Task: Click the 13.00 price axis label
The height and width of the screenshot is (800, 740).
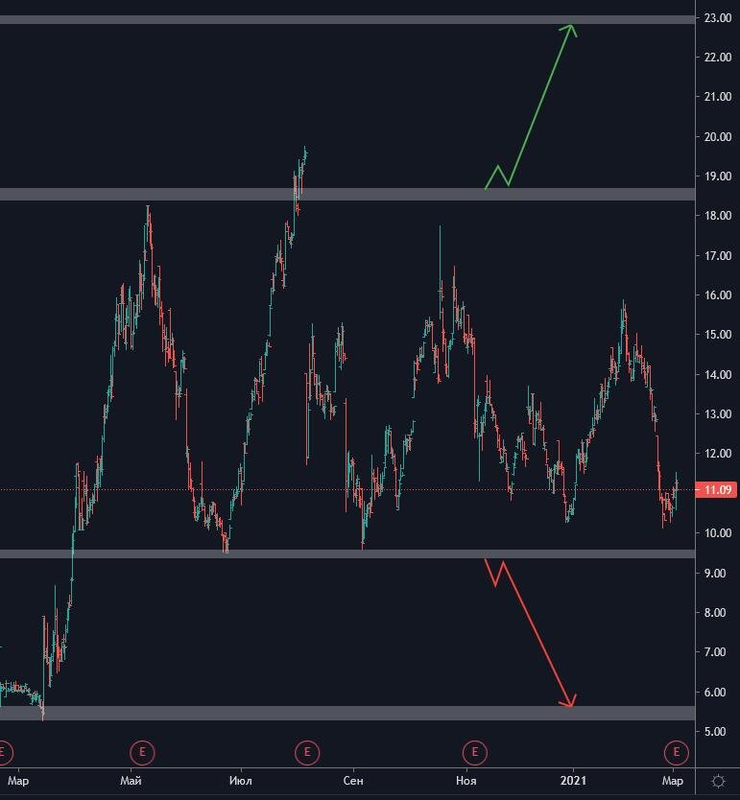Action: pos(718,413)
